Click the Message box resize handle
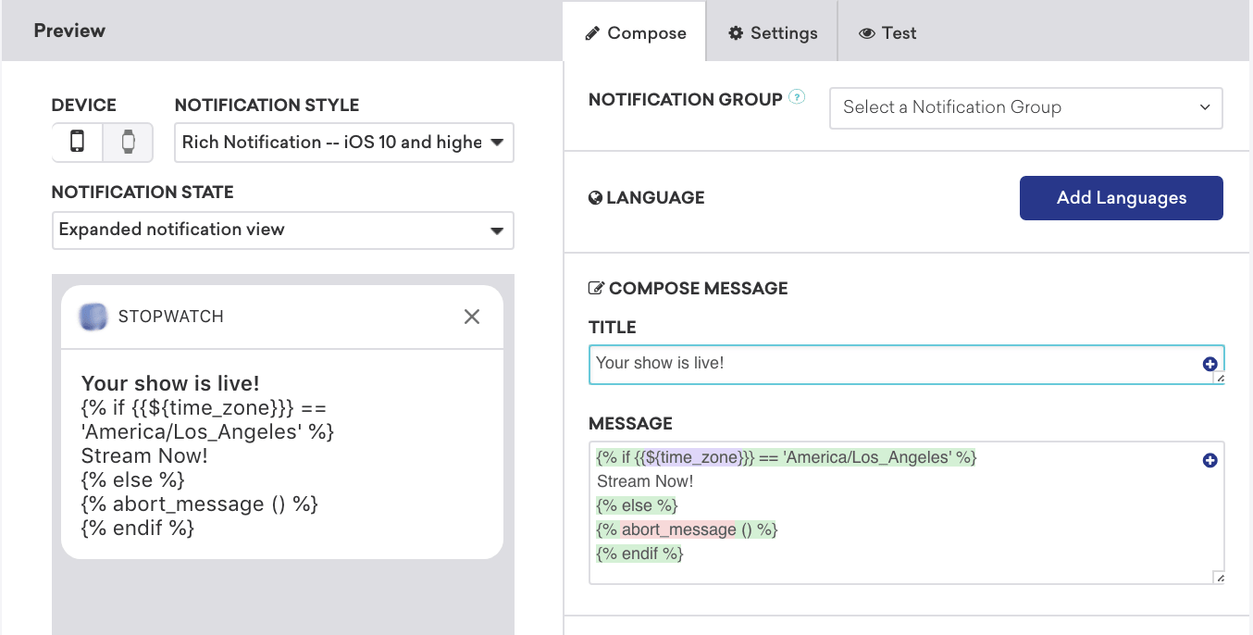This screenshot has width=1253, height=635. [x=1220, y=579]
